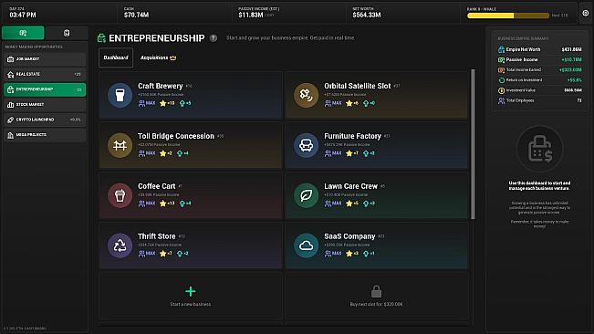594x334 pixels.
Task: Switch to the second sidebar tab icon
Action: click(x=67, y=33)
